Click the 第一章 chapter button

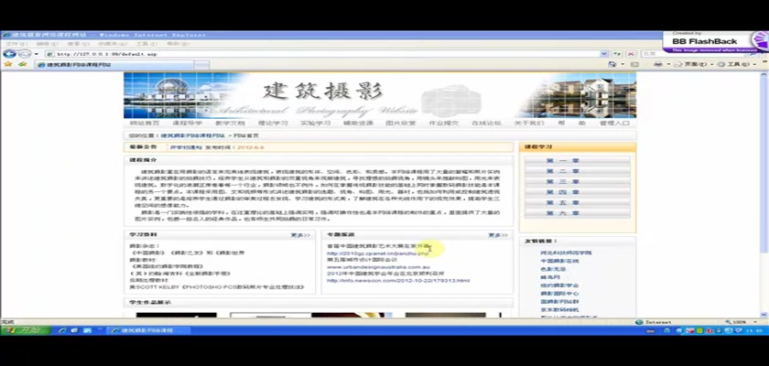(x=578, y=161)
